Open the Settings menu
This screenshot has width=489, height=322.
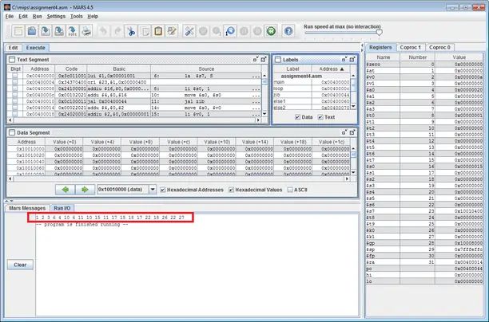56,16
